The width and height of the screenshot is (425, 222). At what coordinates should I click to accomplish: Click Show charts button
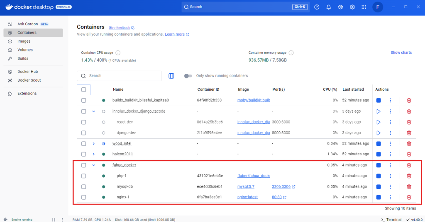click(401, 53)
